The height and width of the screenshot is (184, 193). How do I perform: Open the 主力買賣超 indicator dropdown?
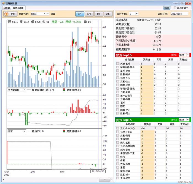coord(25,90)
